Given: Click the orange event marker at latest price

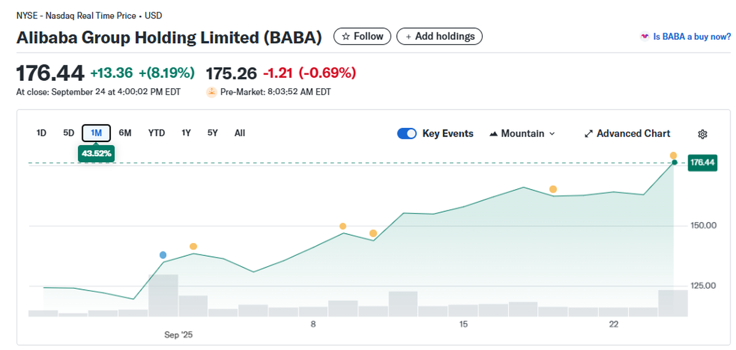Looking at the screenshot, I should [x=673, y=155].
